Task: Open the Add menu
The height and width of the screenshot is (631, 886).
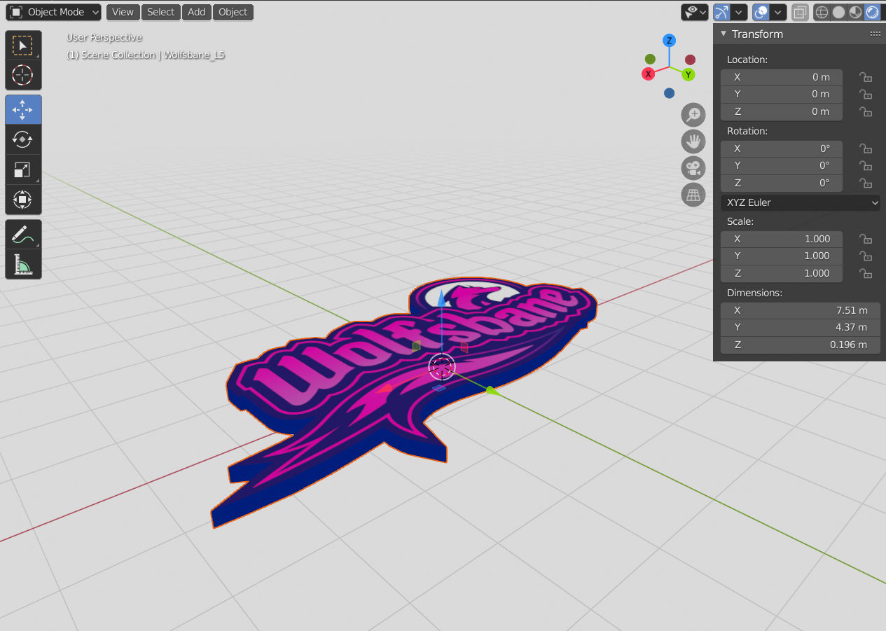Action: tap(197, 12)
